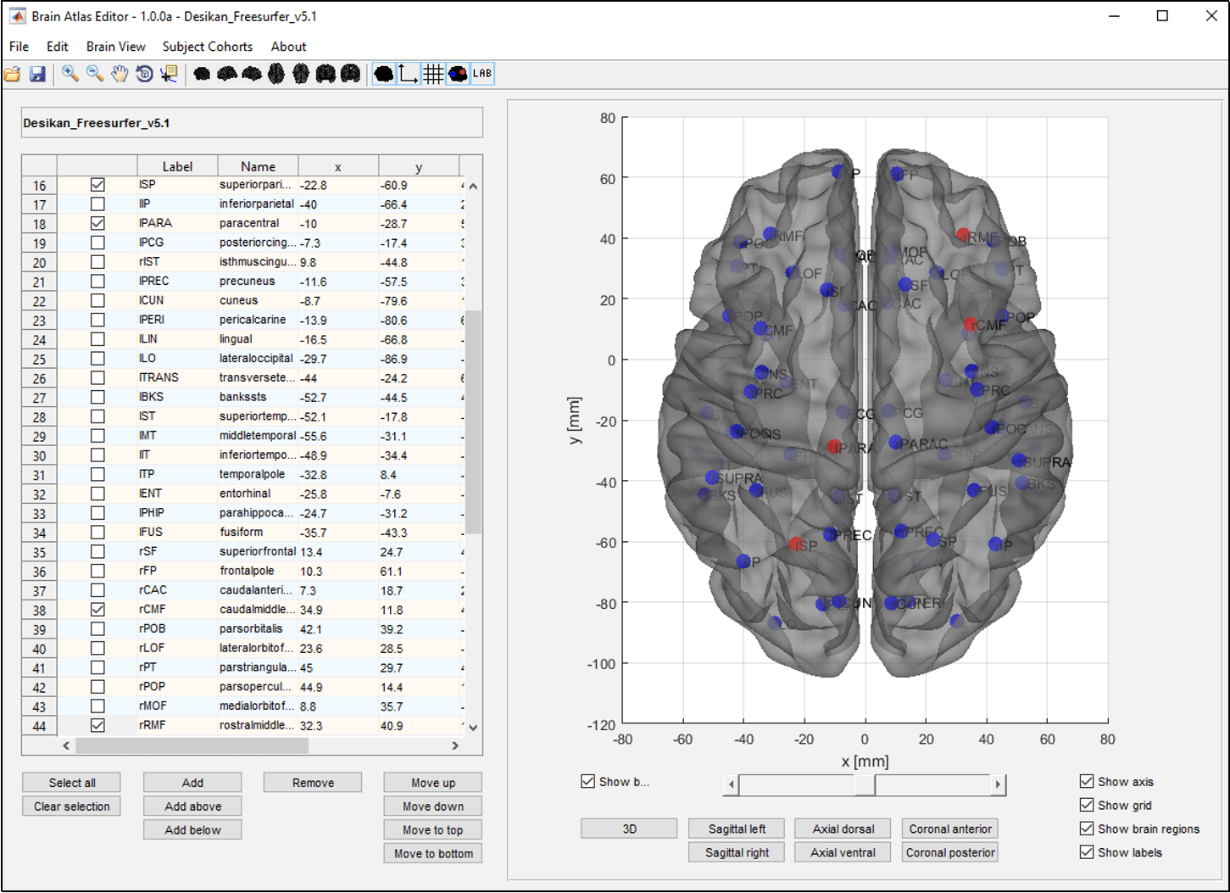Screen dimensions: 1230x893
Task: Uncheck the checkbox in row 38 rCMF
Action: pos(97,610)
